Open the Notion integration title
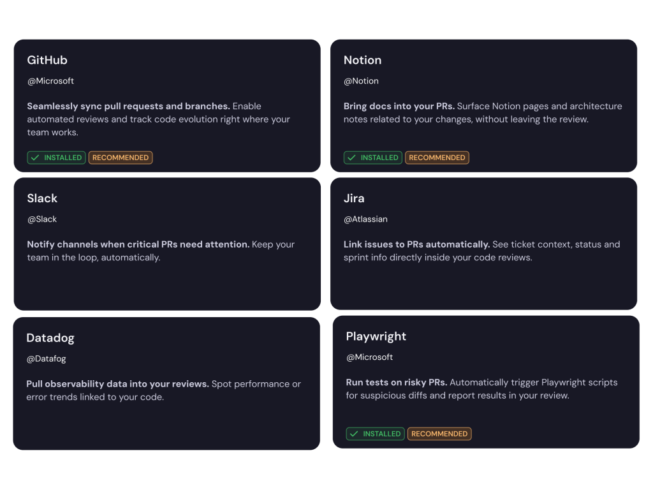Screen dimensions: 653x490 point(362,60)
